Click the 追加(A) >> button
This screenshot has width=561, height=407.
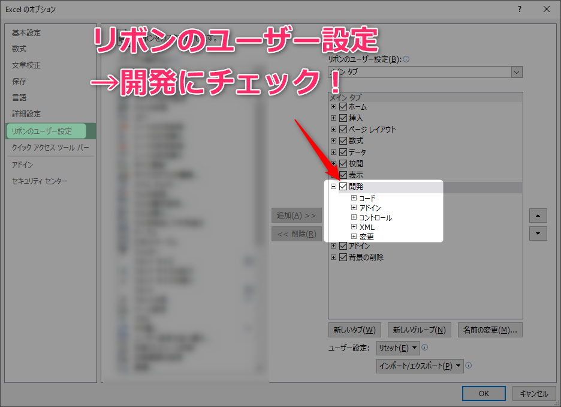coord(296,216)
